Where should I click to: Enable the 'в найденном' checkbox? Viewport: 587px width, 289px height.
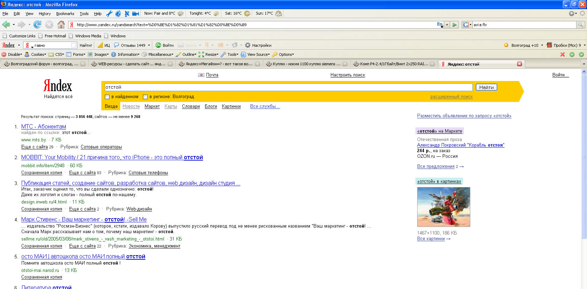coord(107,97)
